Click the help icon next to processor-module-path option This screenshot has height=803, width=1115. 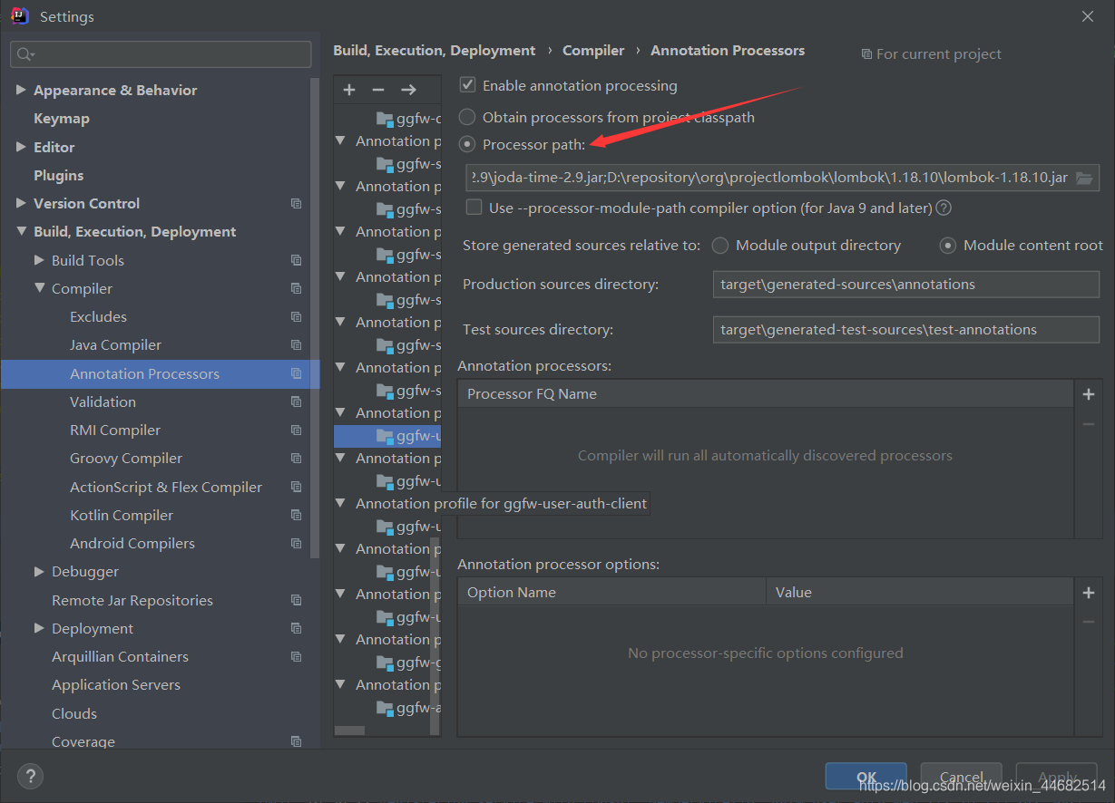pyautogui.click(x=944, y=208)
